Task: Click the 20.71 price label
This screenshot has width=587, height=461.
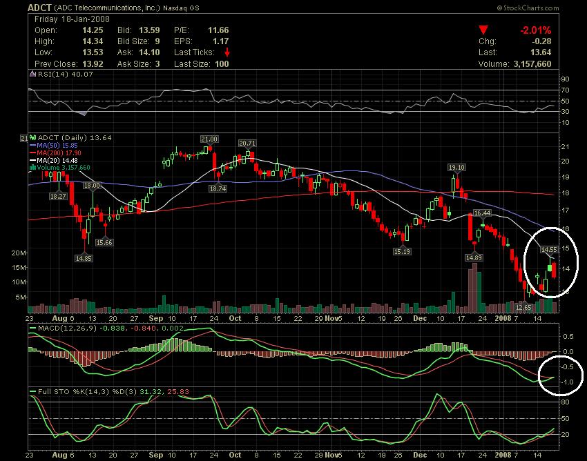Action: pyautogui.click(x=247, y=144)
